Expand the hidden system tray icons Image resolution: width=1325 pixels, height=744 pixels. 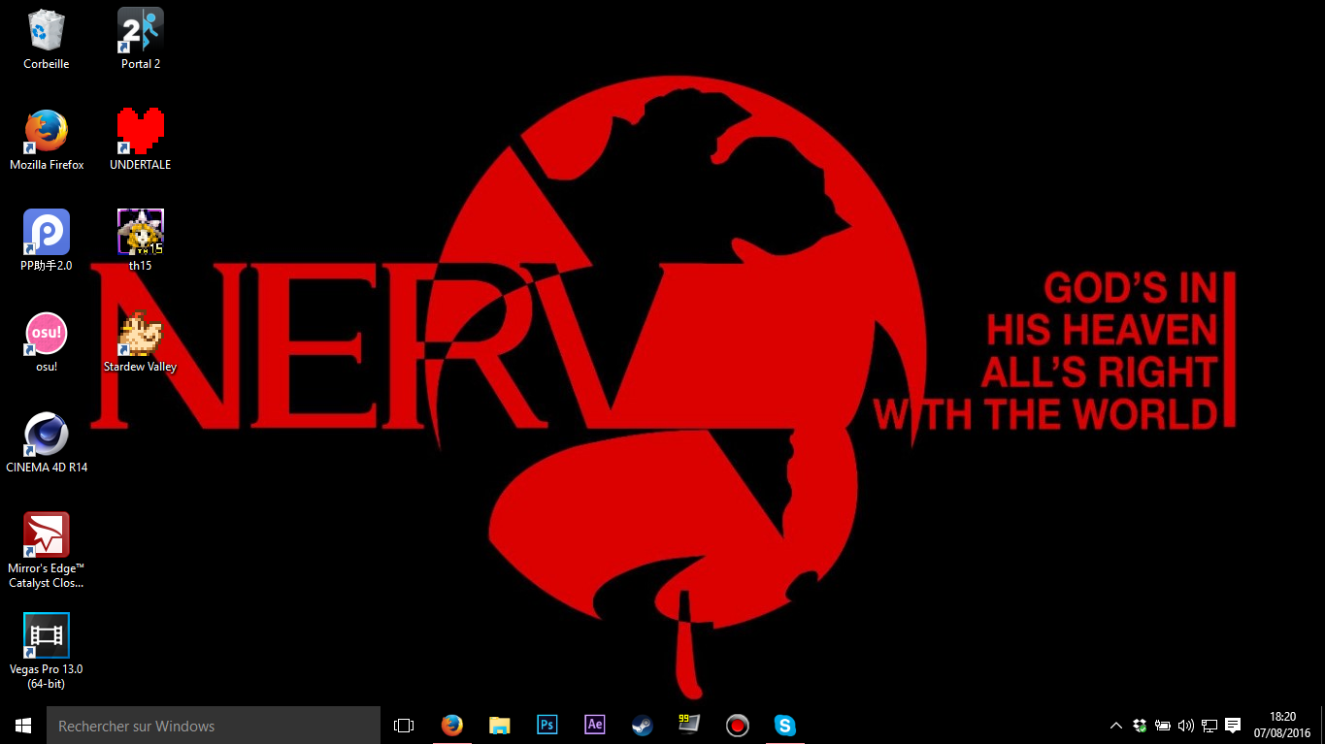[x=1116, y=726]
